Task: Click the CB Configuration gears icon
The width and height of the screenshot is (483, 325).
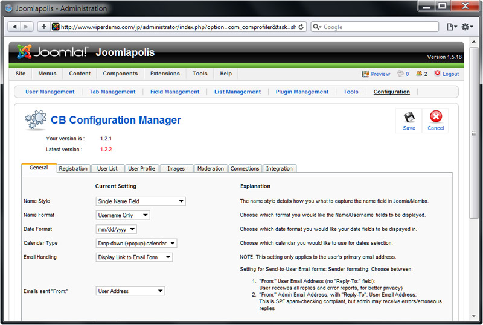Action: 36,120
